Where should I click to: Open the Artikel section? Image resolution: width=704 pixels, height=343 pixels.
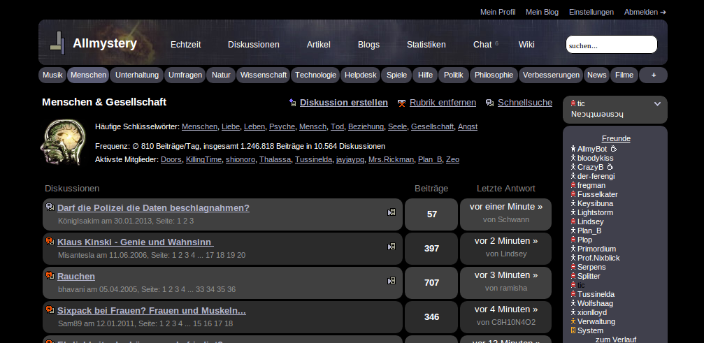click(318, 45)
